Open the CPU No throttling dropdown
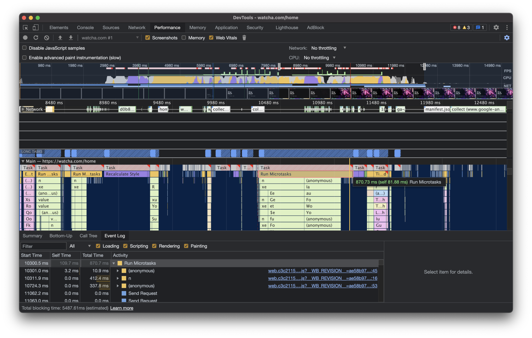This screenshot has width=532, height=338. 320,58
